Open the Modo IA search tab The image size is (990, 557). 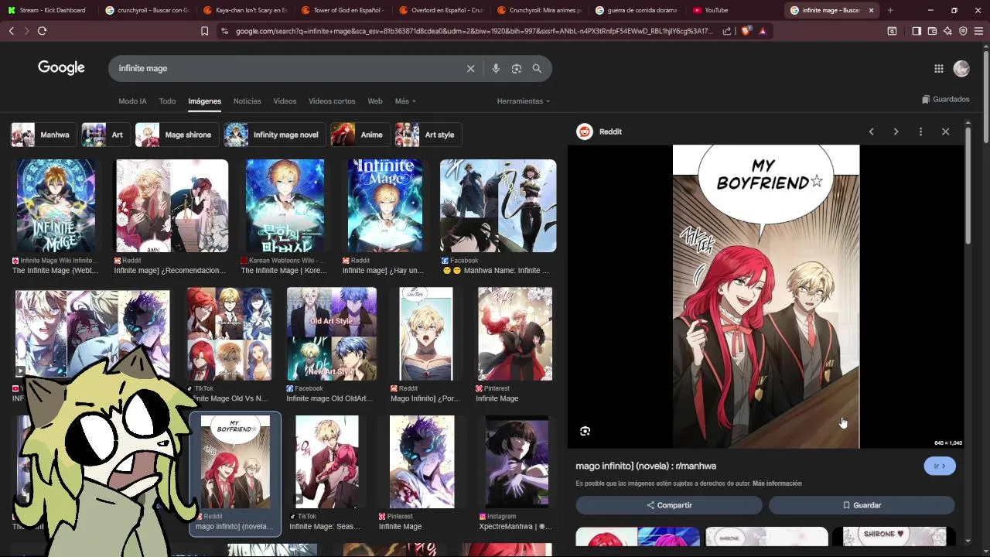(x=132, y=101)
